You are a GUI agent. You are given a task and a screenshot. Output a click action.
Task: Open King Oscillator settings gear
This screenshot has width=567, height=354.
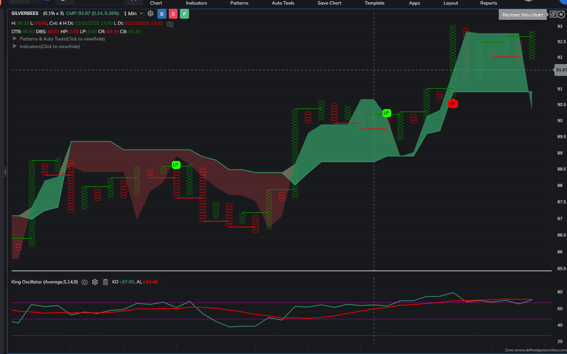pos(95,282)
